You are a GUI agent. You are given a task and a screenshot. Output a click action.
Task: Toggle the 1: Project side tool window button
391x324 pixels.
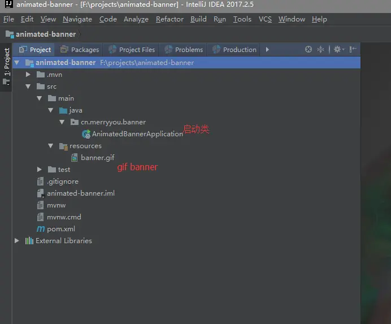point(6,67)
